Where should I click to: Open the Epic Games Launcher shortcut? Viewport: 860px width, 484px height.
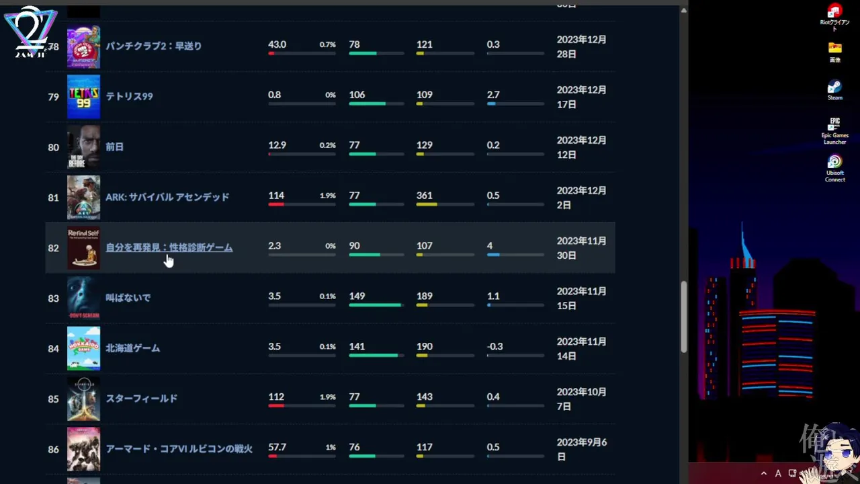point(834,125)
